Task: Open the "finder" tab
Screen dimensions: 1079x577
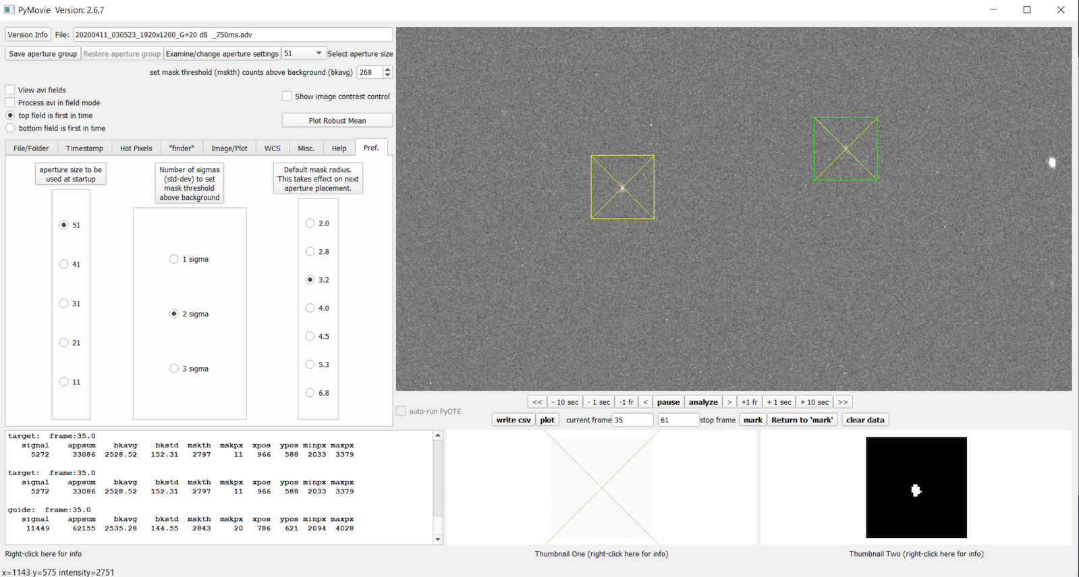Action: click(x=182, y=148)
